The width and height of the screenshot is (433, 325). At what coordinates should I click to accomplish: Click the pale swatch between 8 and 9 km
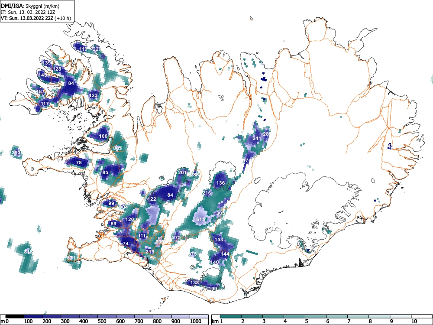click(379, 316)
